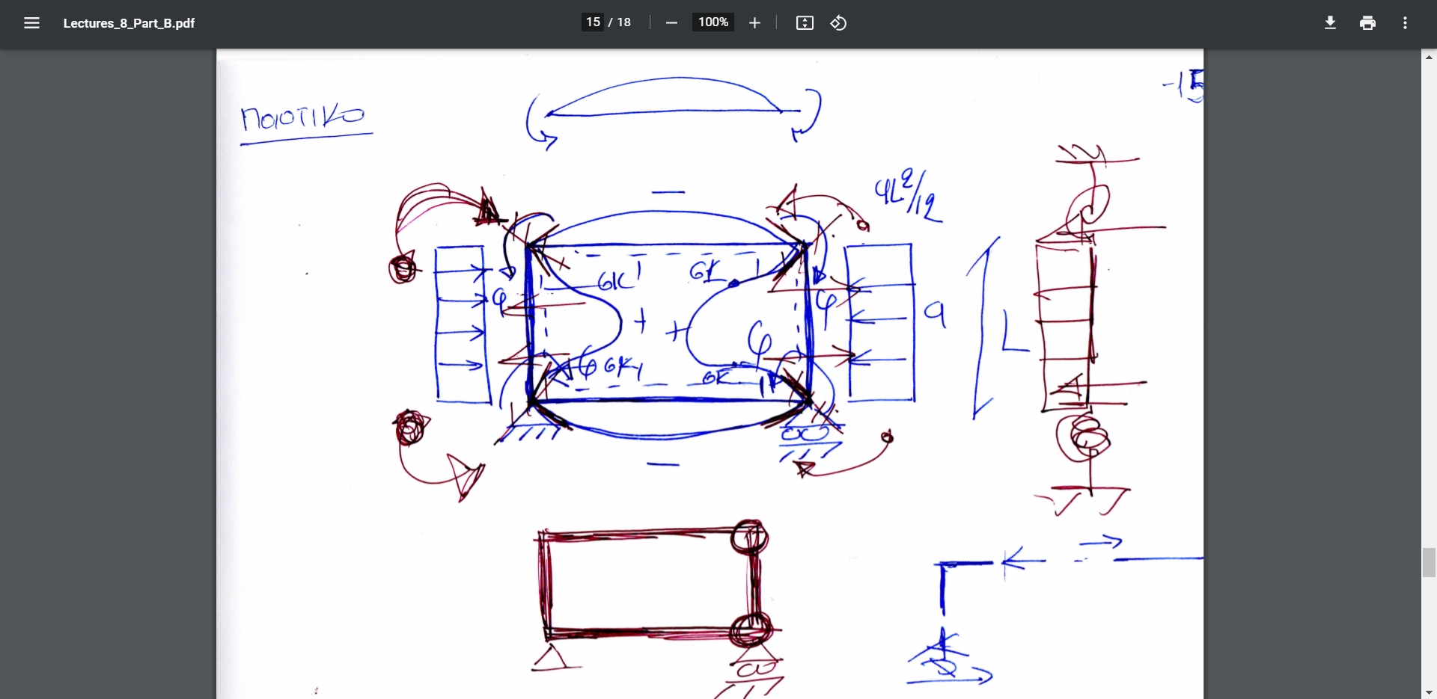This screenshot has width=1437, height=699.
Task: Open the three-dot more actions menu
Action: pos(1405,23)
